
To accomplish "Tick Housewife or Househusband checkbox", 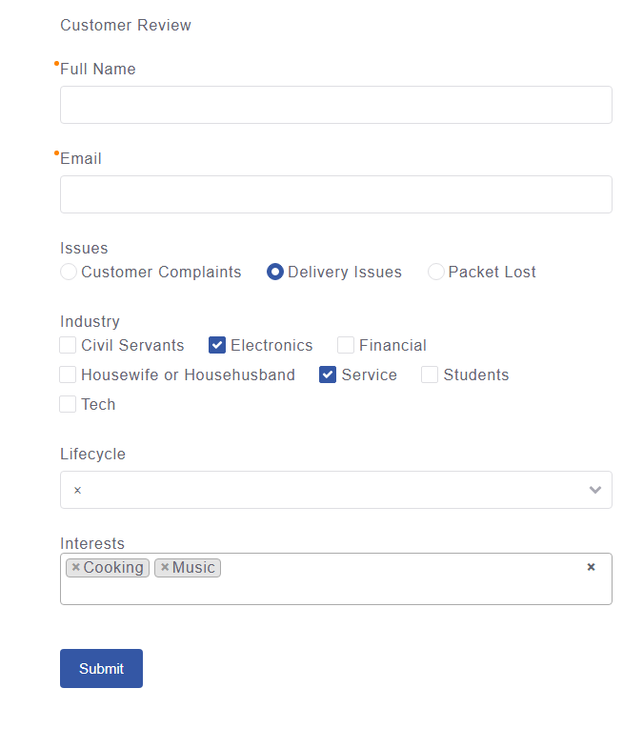I will (x=68, y=375).
